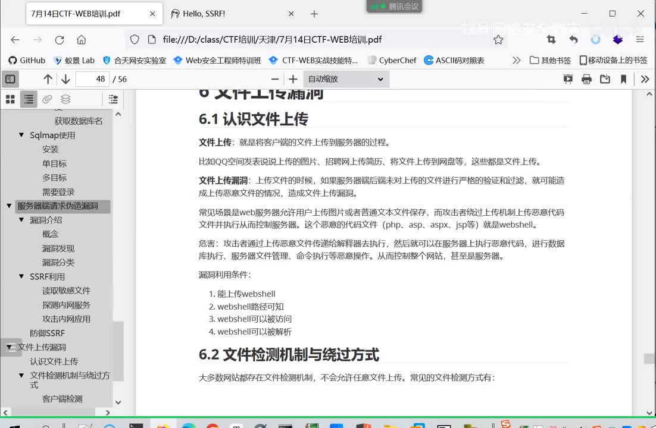Open outline entry 需要登录
The image size is (656, 428).
58,192
